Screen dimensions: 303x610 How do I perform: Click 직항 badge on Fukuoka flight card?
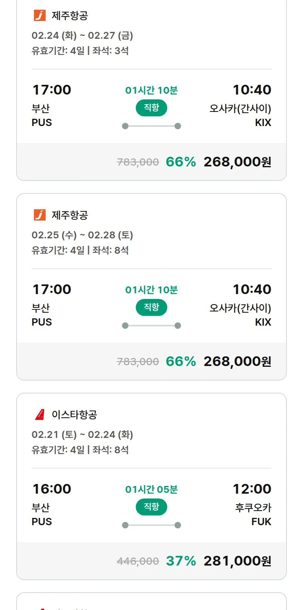pos(151,507)
